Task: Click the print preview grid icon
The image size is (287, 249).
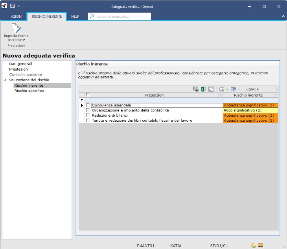Action: pyautogui.click(x=196, y=89)
